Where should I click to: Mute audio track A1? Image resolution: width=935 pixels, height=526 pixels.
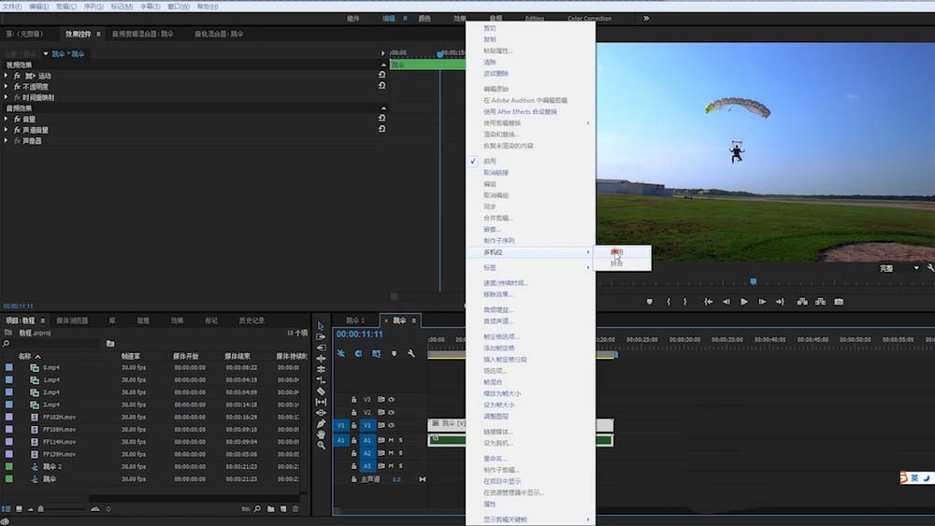[392, 439]
